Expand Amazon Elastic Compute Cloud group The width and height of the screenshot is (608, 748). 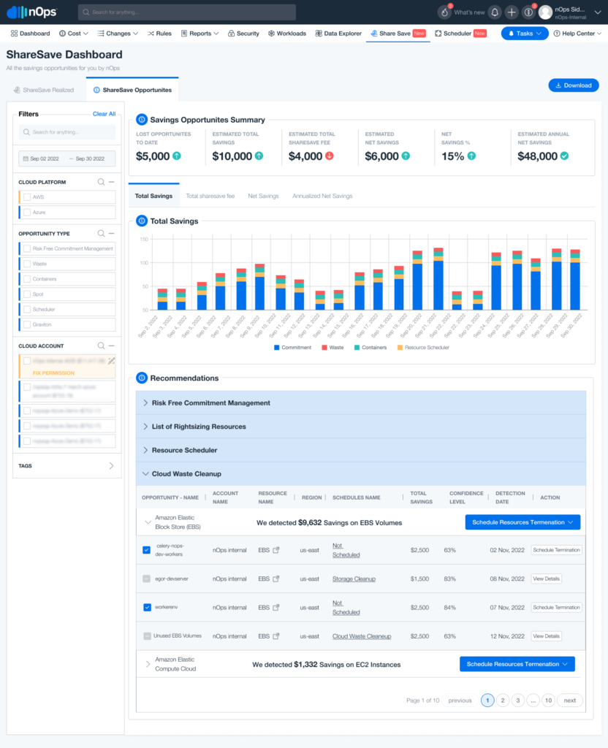pyautogui.click(x=148, y=664)
